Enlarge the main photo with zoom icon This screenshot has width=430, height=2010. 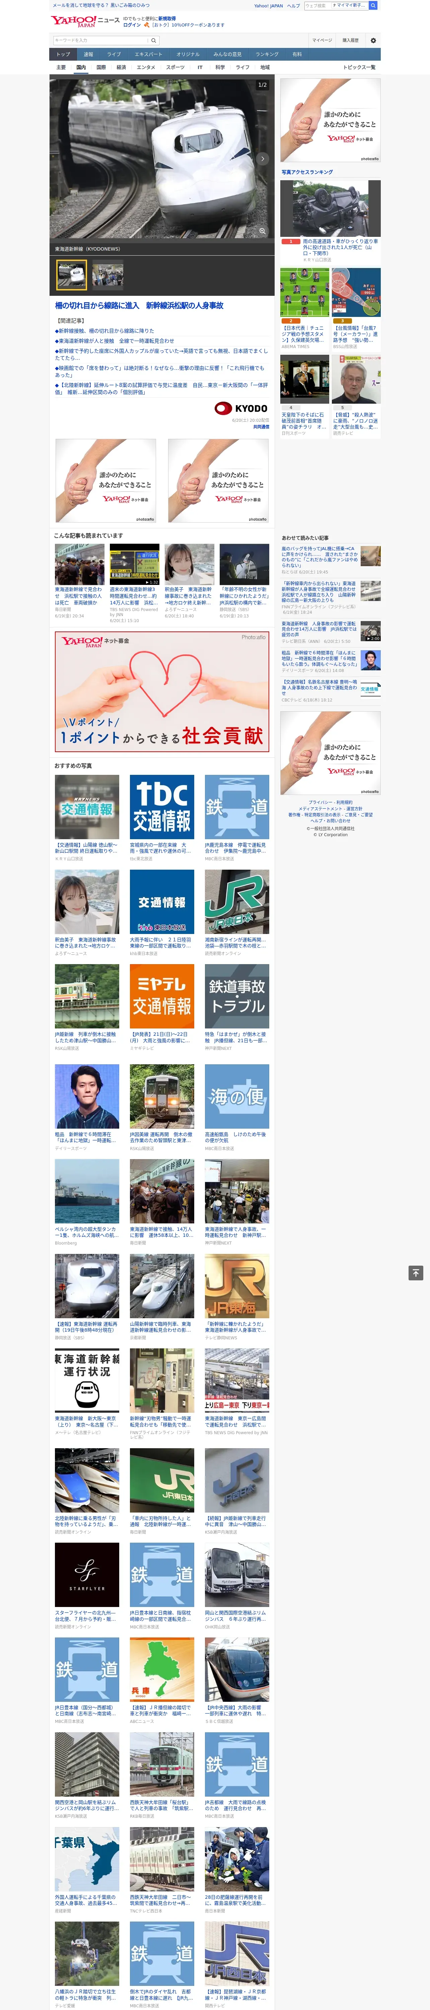262,231
